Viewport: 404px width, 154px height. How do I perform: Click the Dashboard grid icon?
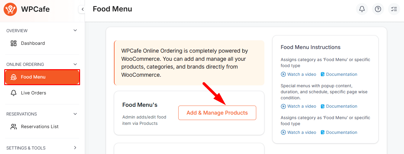tap(14, 43)
